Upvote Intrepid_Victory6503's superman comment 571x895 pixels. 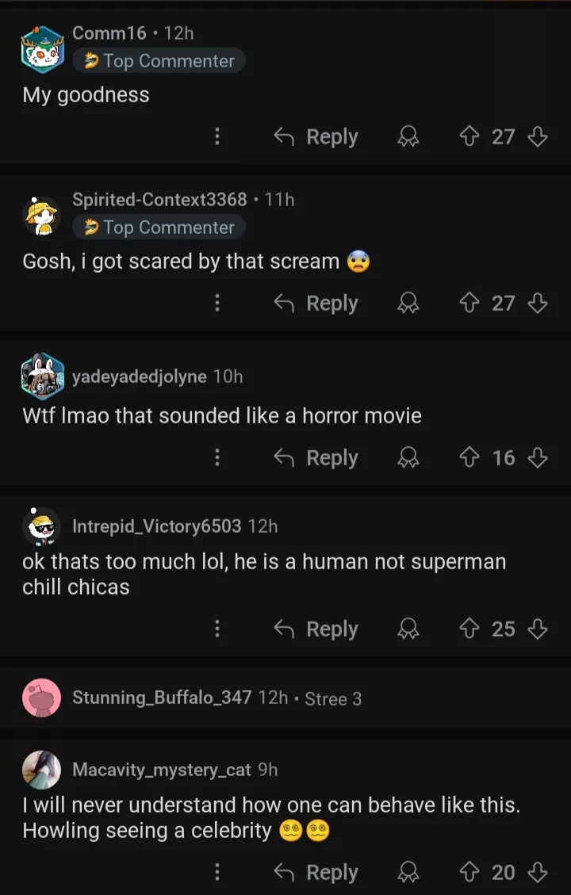coord(470,629)
